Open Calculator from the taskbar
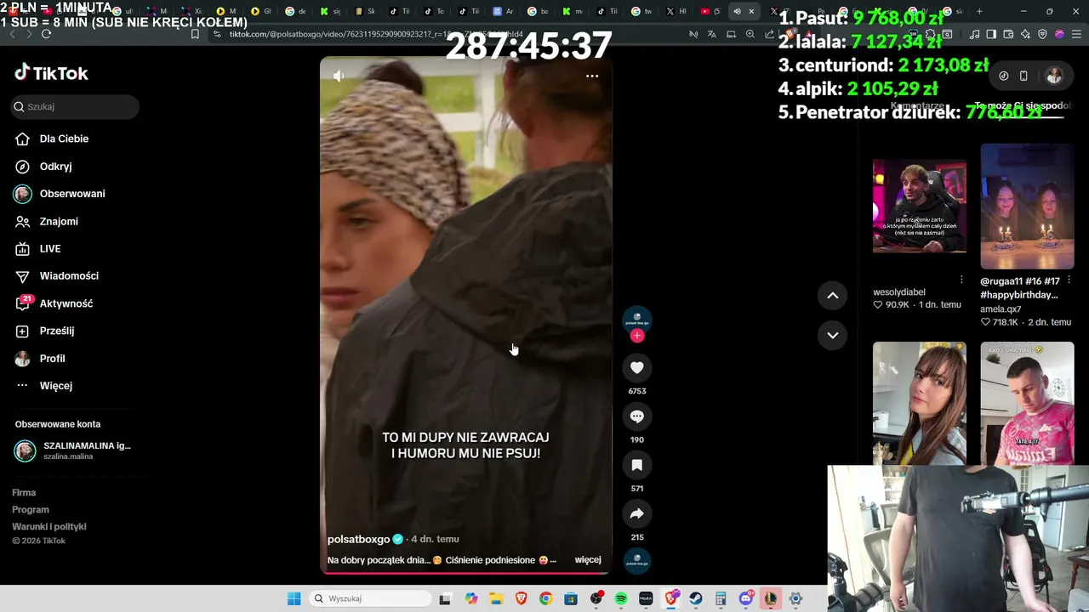The height and width of the screenshot is (612, 1089). pyautogui.click(x=721, y=598)
